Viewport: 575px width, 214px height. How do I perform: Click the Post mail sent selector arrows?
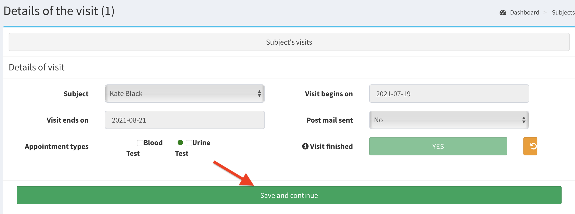coord(523,120)
